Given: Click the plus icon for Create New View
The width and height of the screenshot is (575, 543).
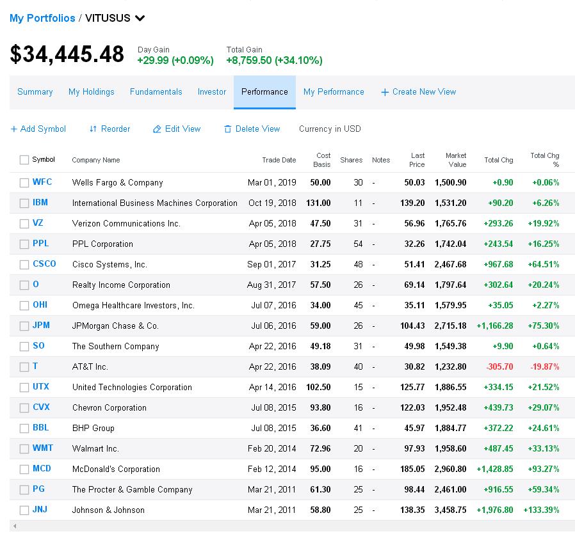Looking at the screenshot, I should 385,92.
